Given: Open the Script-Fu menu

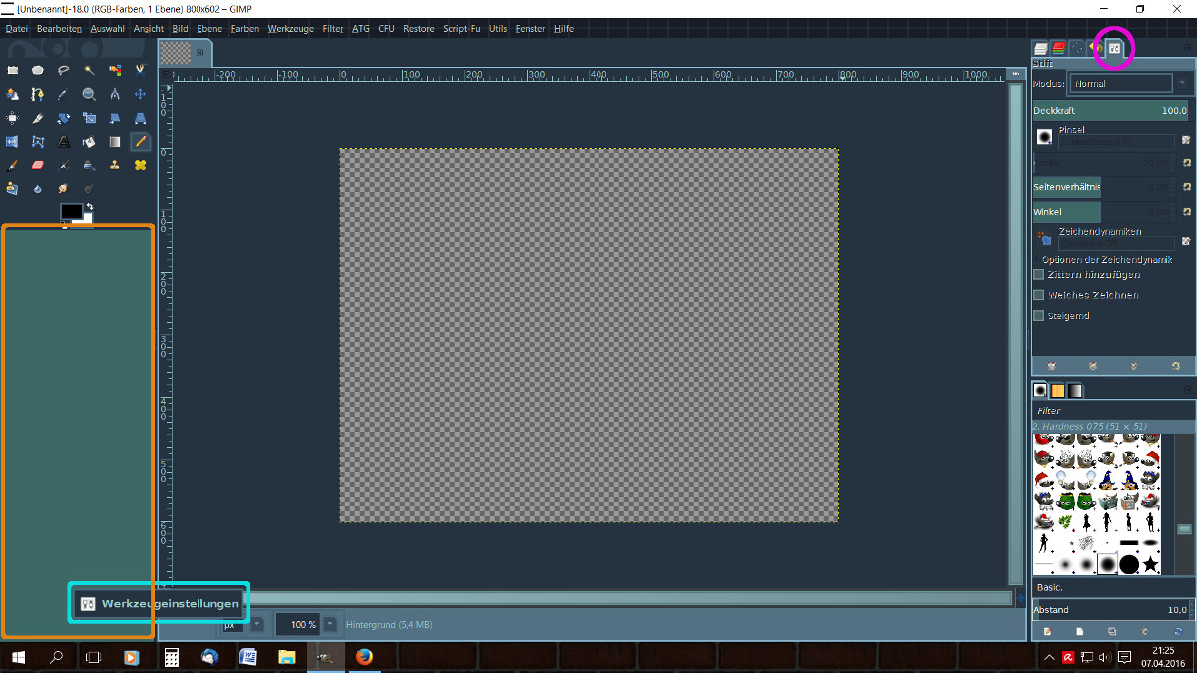Looking at the screenshot, I should 462,29.
